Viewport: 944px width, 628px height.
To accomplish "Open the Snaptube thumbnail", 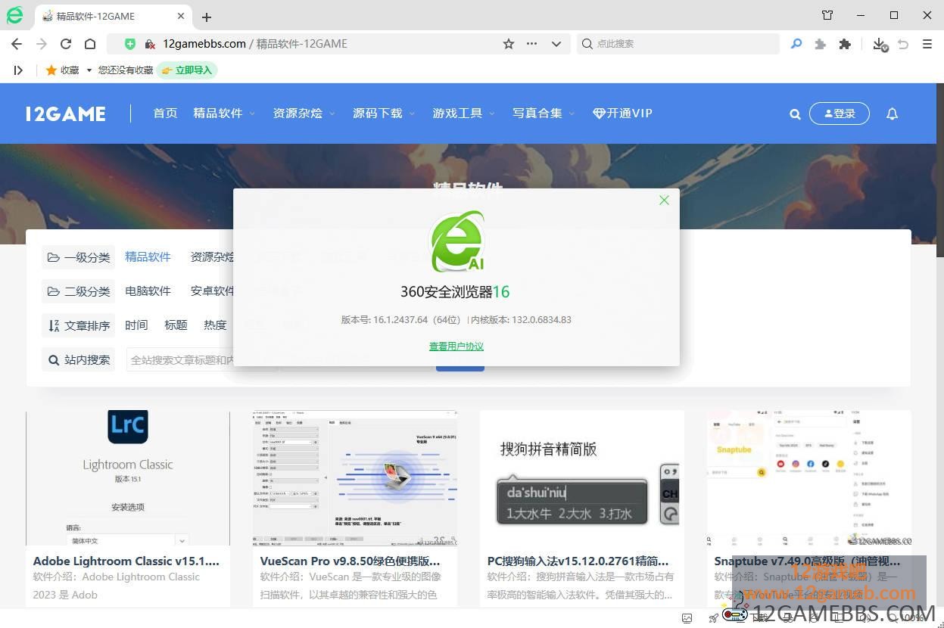I will pyautogui.click(x=809, y=478).
